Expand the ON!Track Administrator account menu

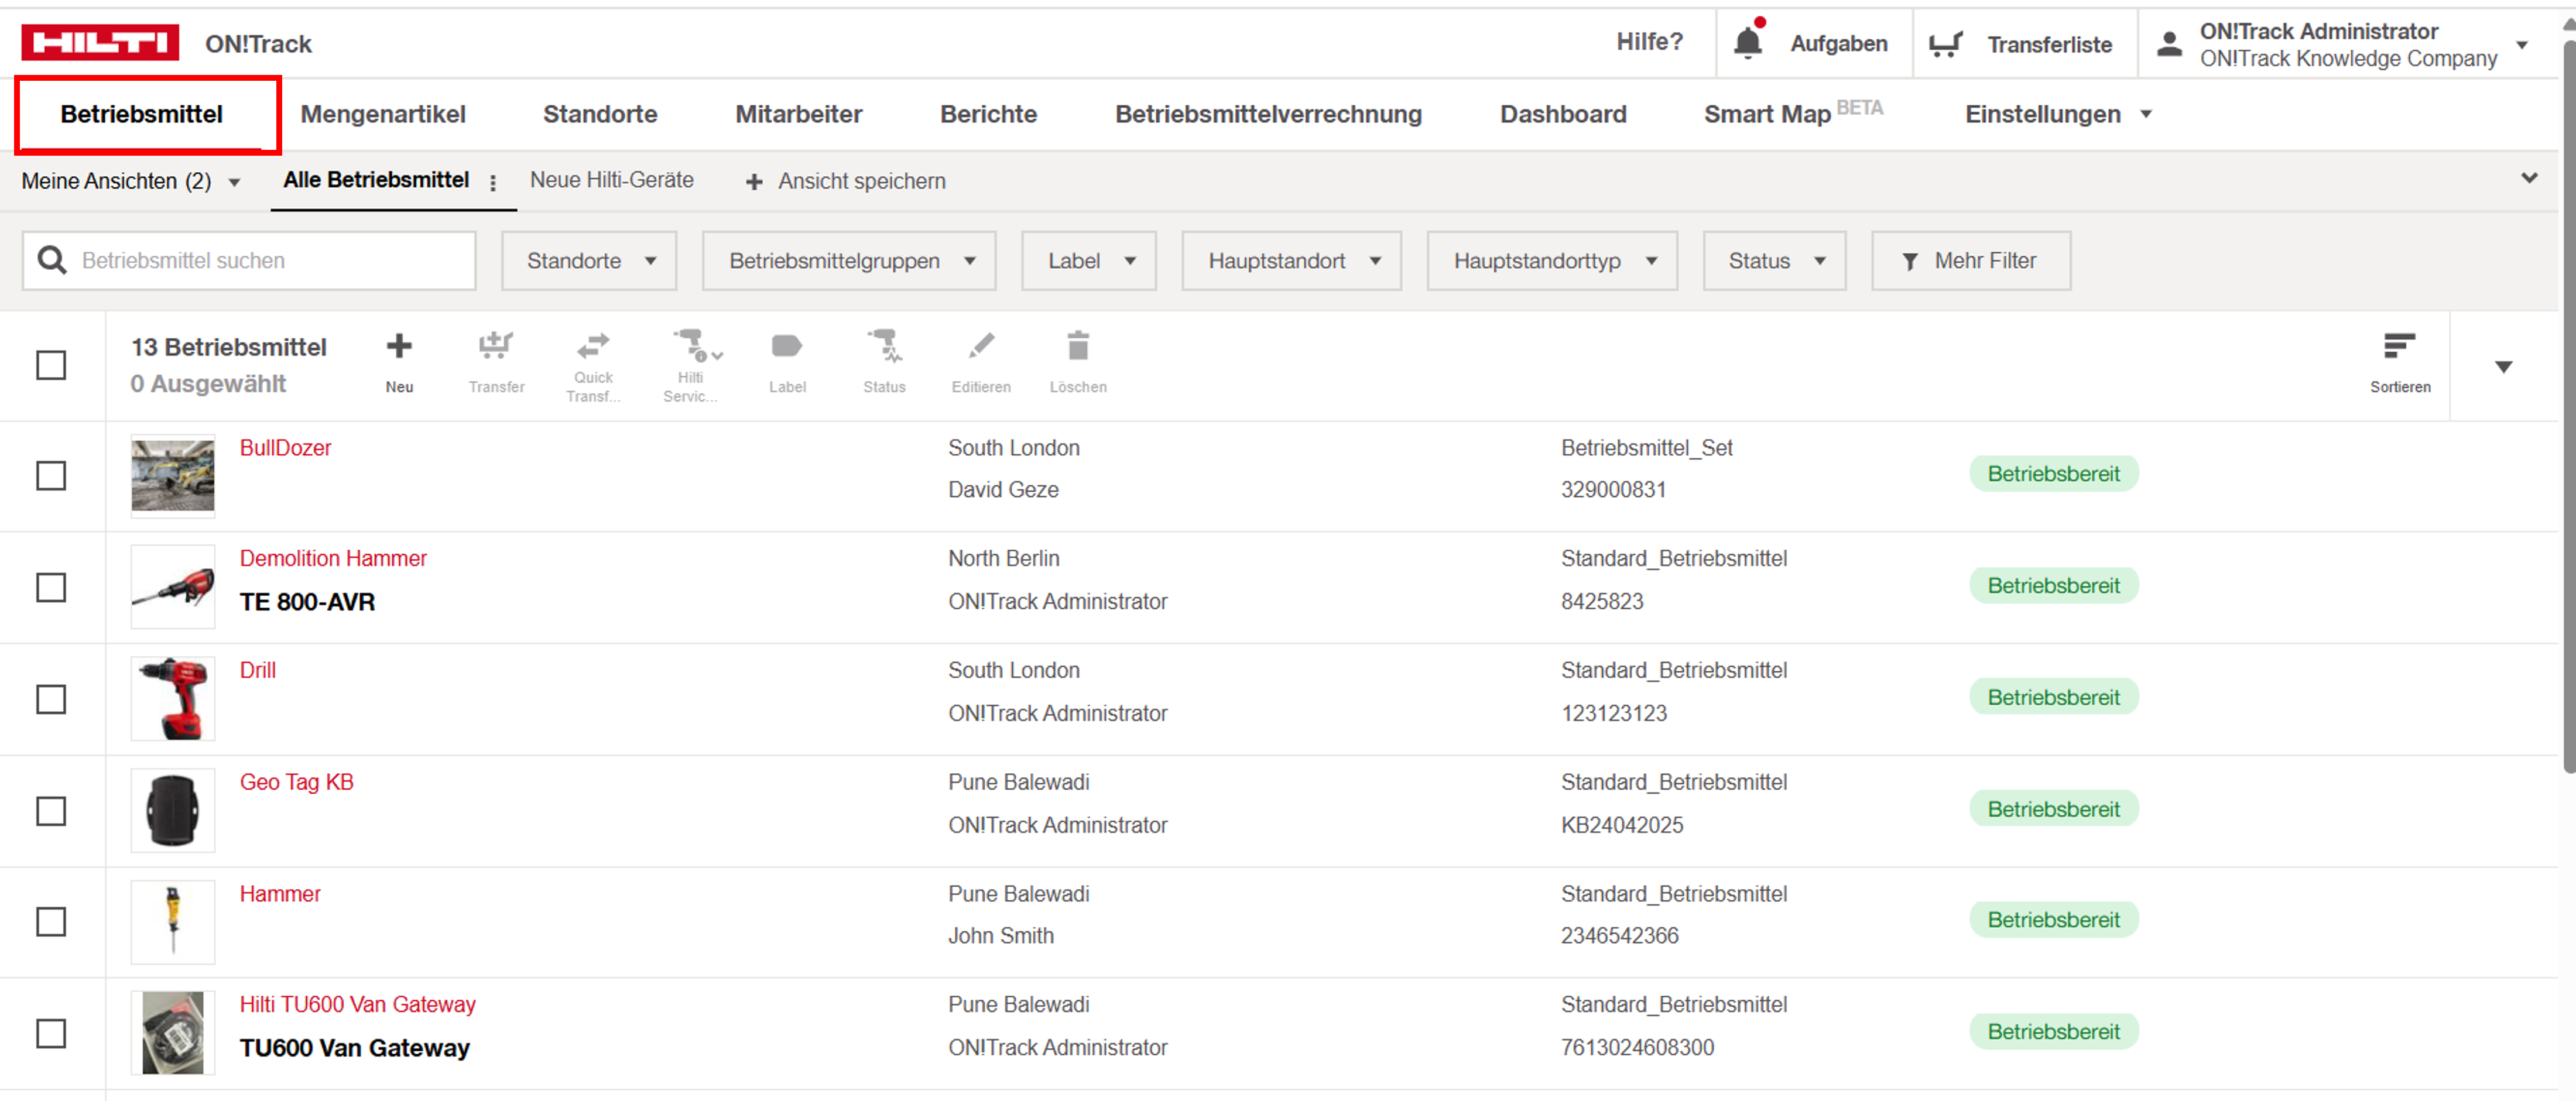(2345, 44)
